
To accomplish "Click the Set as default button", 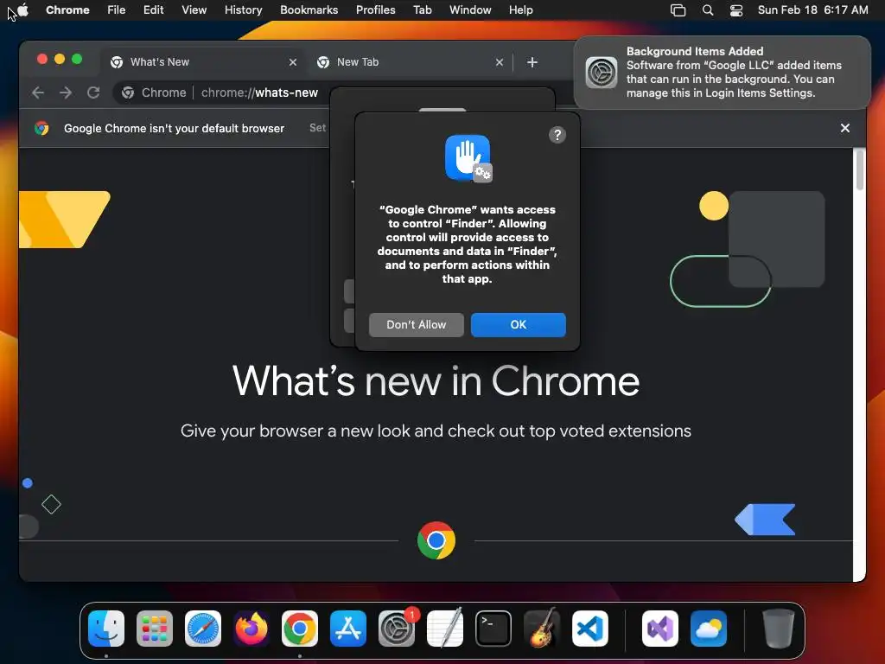I will click(318, 128).
